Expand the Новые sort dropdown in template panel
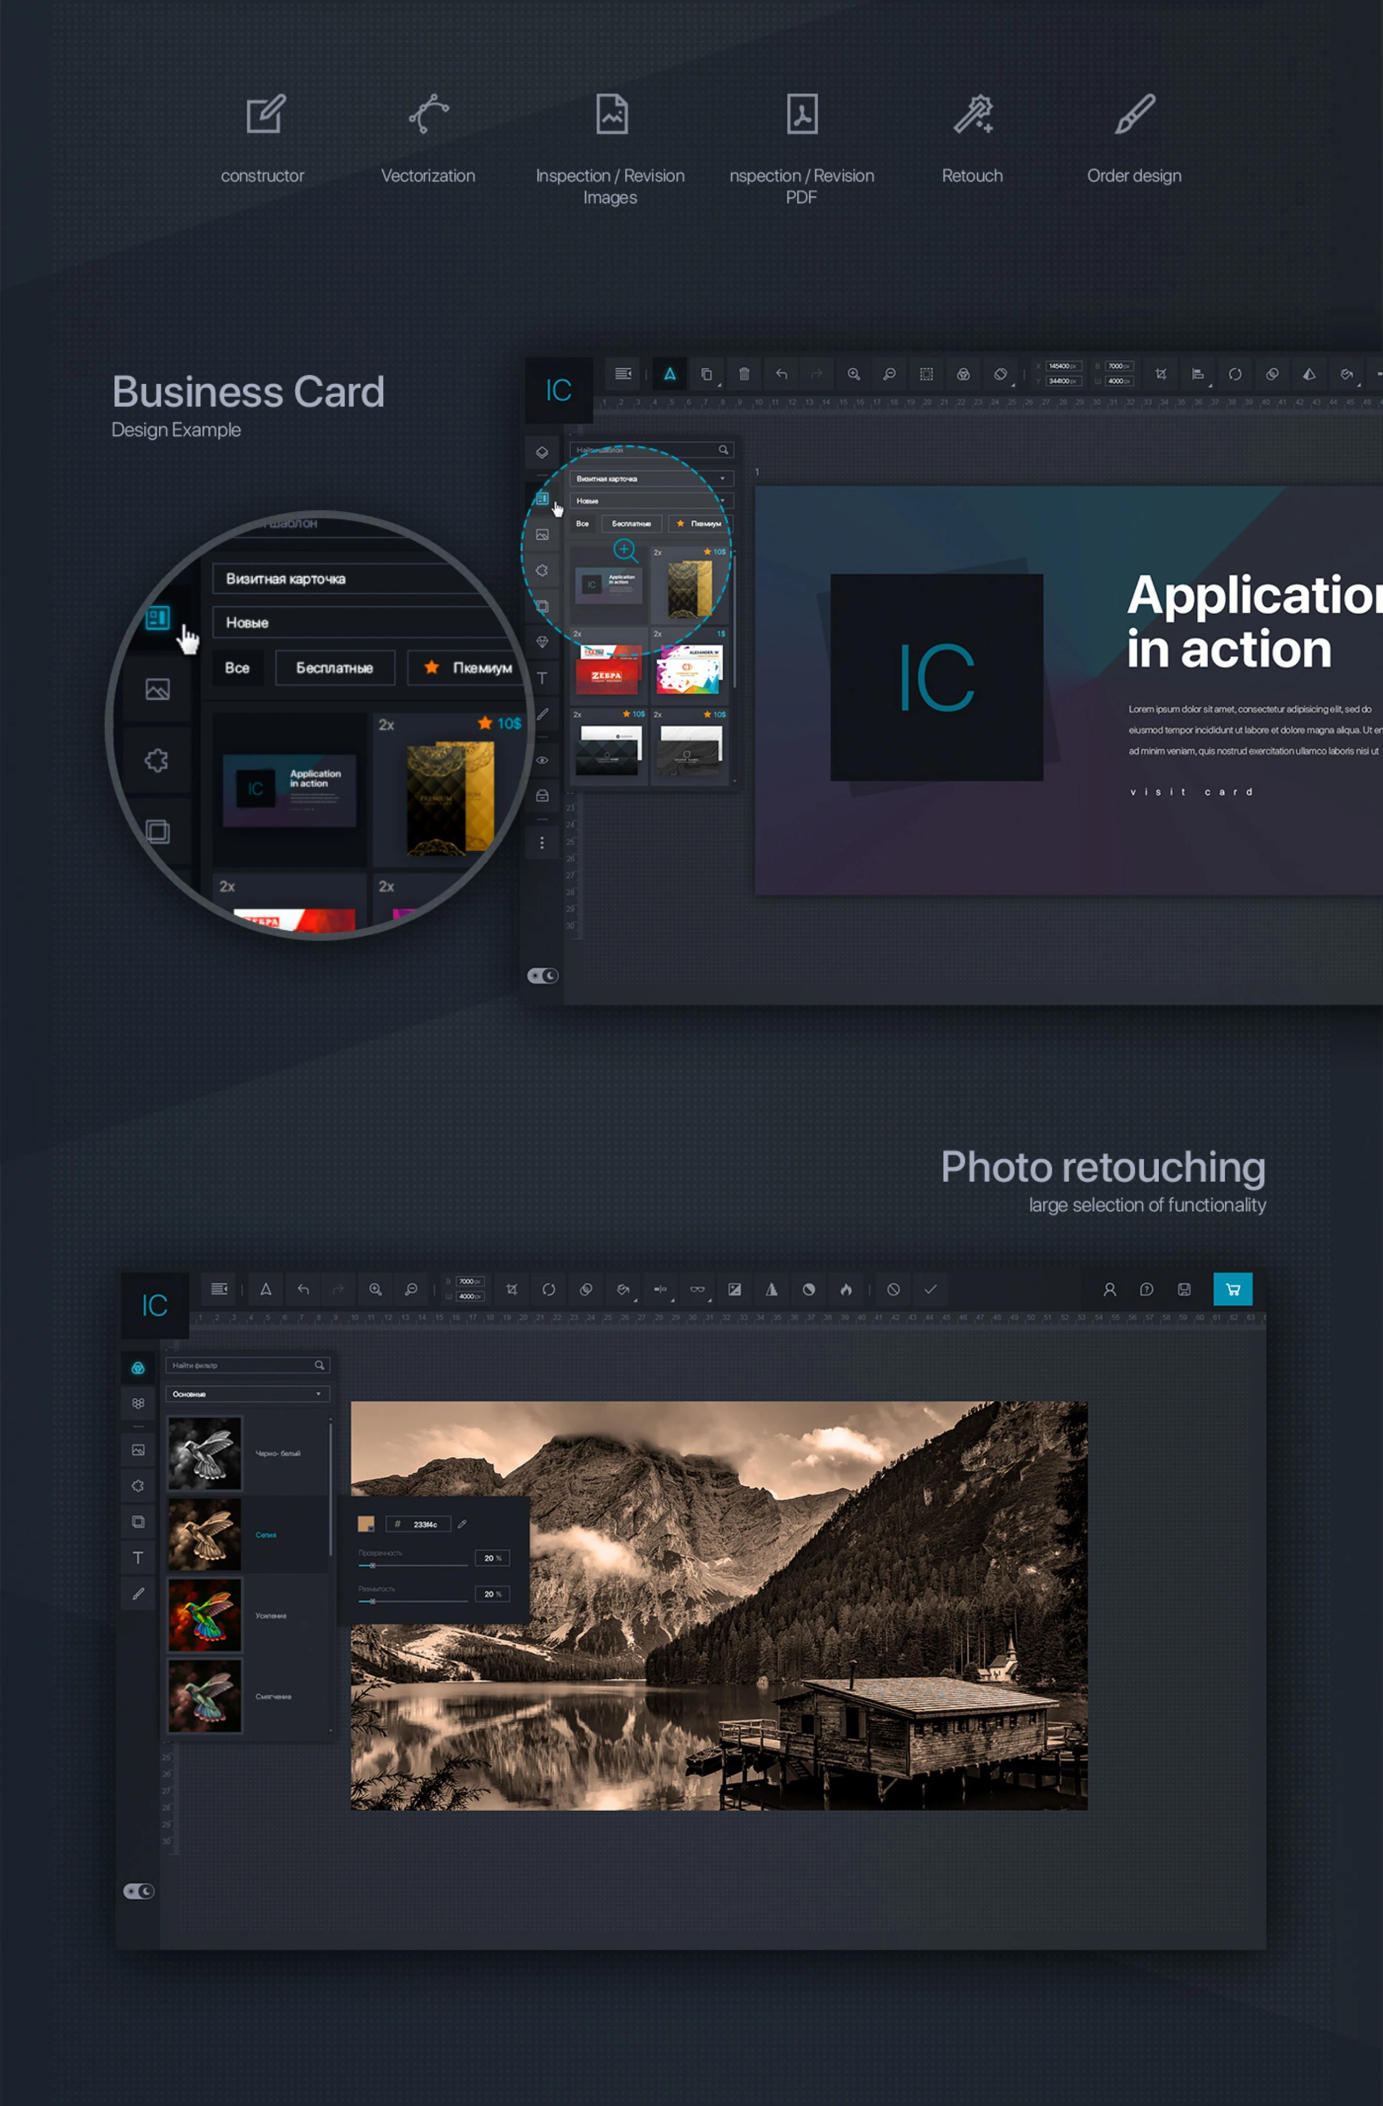This screenshot has width=1383, height=2106. [652, 501]
